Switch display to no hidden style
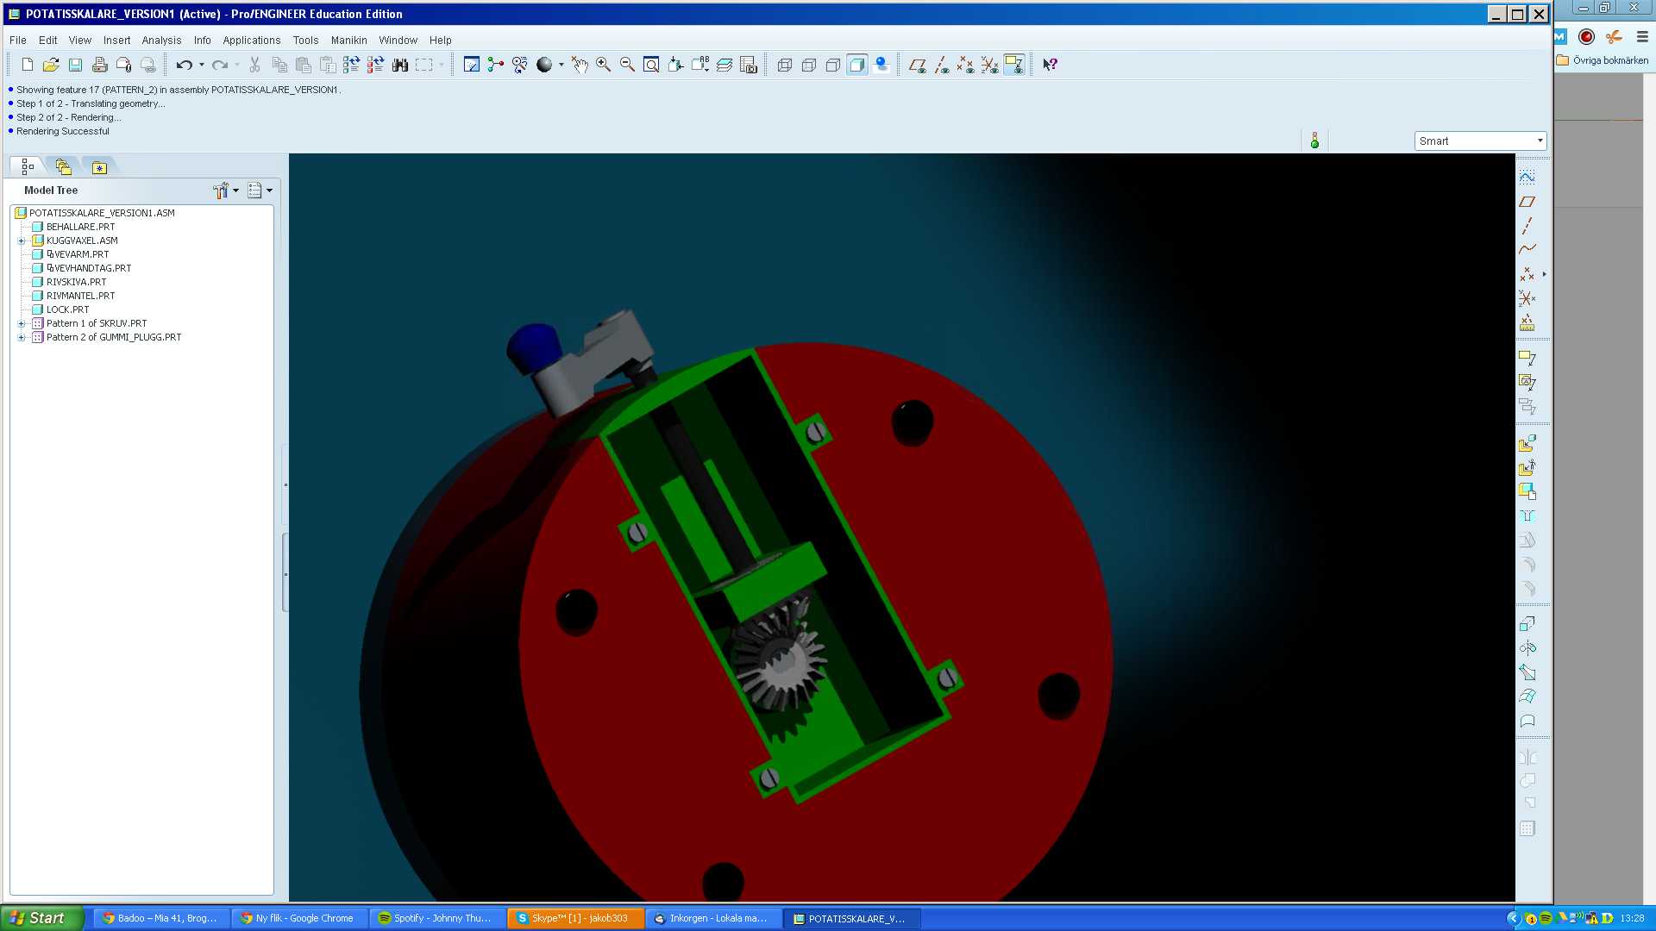 (x=833, y=65)
